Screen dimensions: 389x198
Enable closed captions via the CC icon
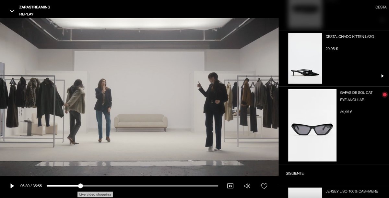pos(230,186)
